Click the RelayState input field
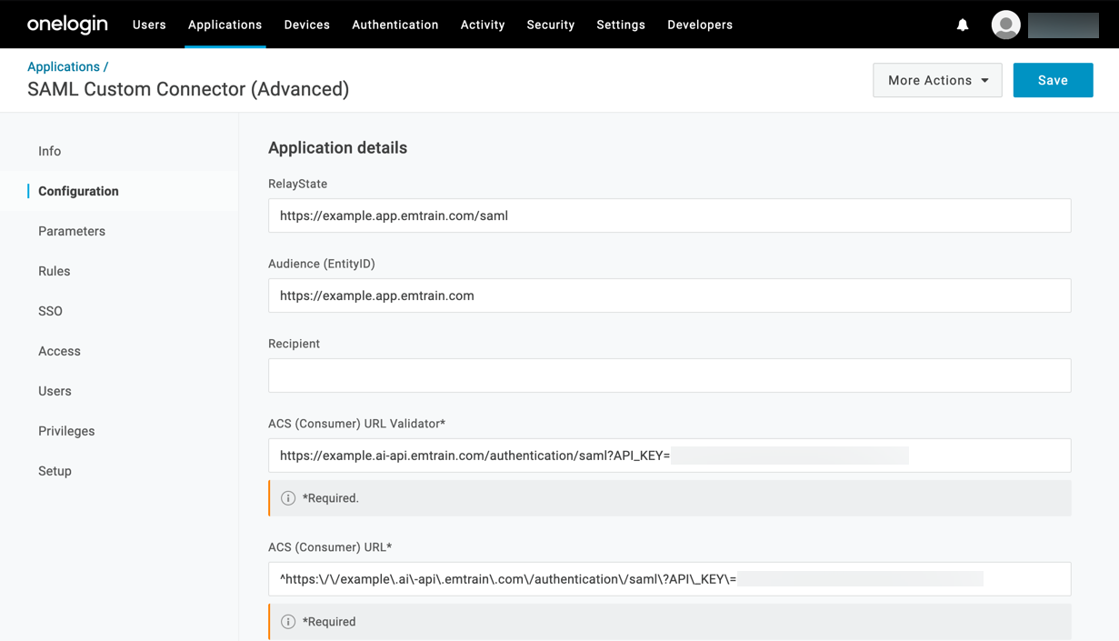The width and height of the screenshot is (1119, 641). (669, 215)
